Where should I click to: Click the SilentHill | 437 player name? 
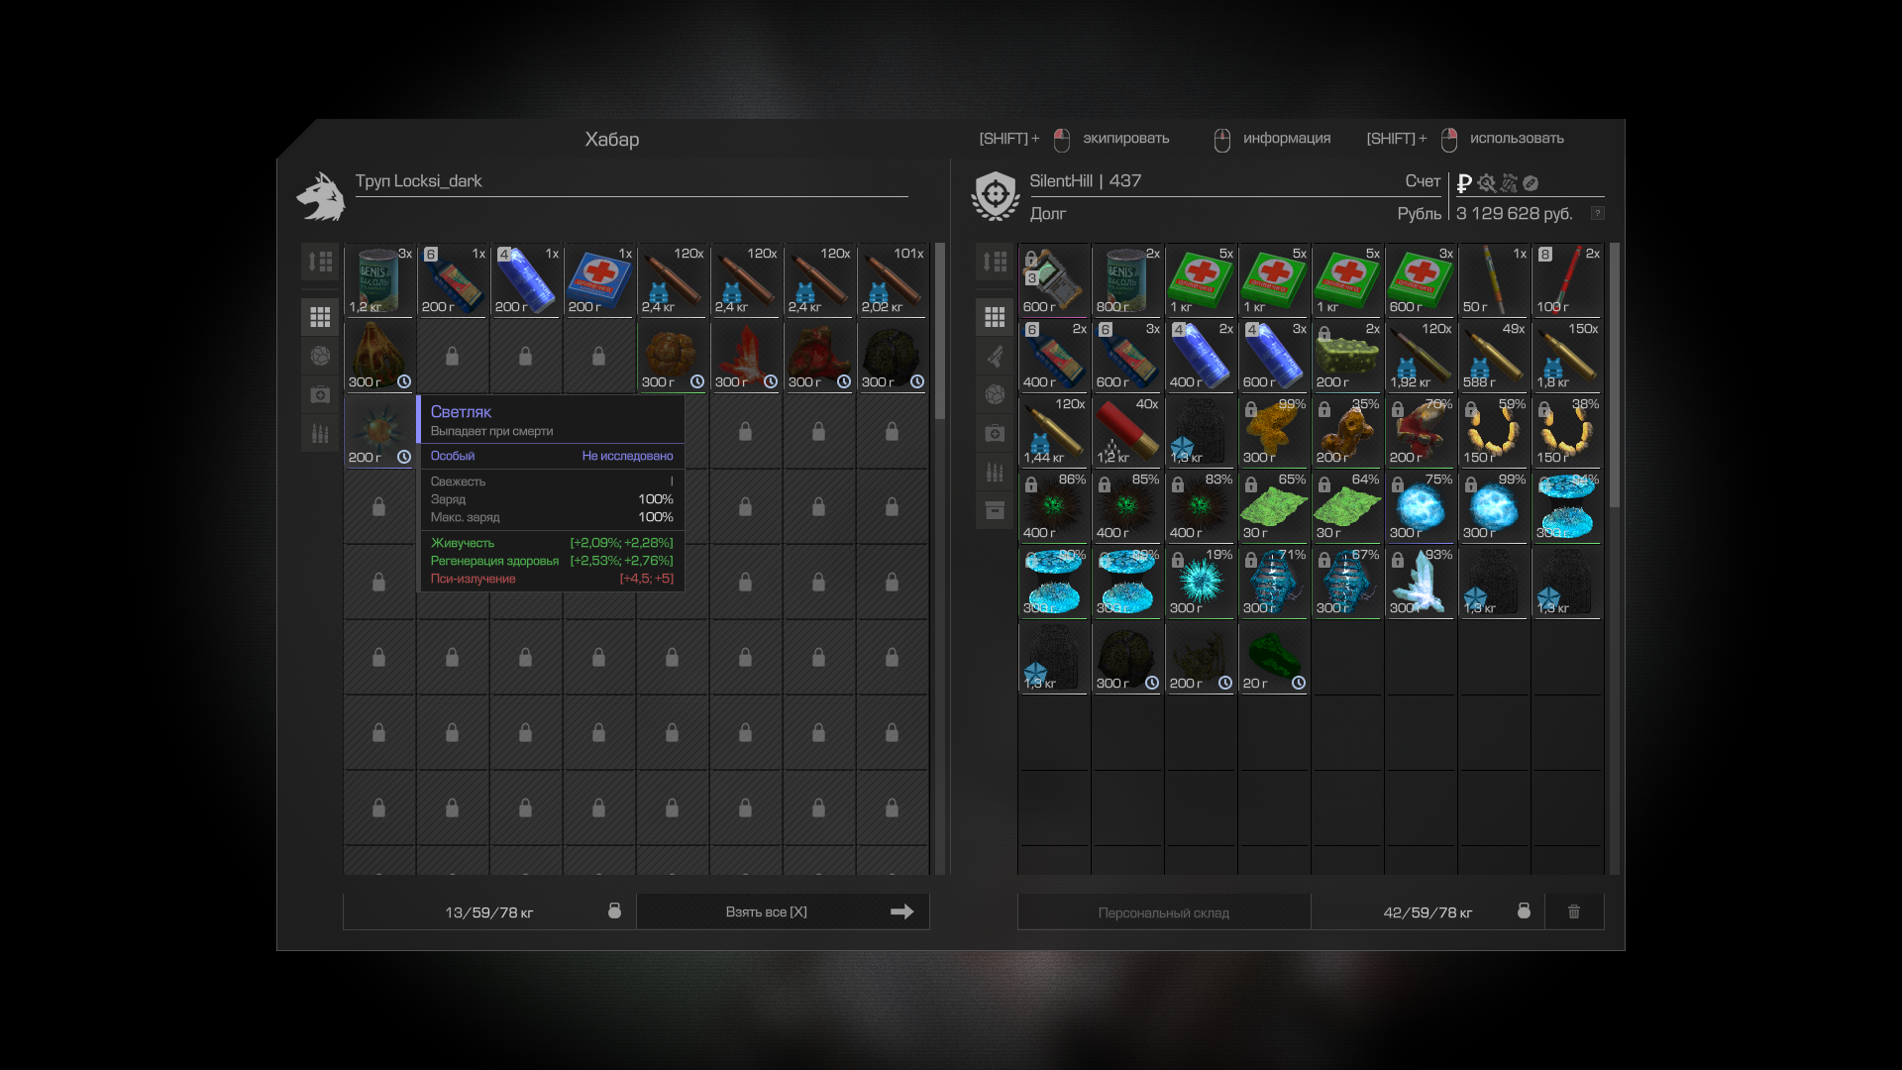pos(1085,180)
